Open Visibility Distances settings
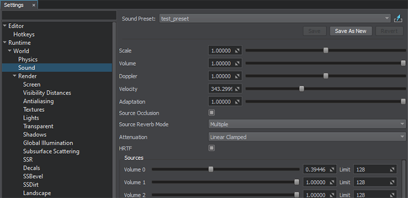Viewport: 408px width, 198px height. pyautogui.click(x=47, y=93)
